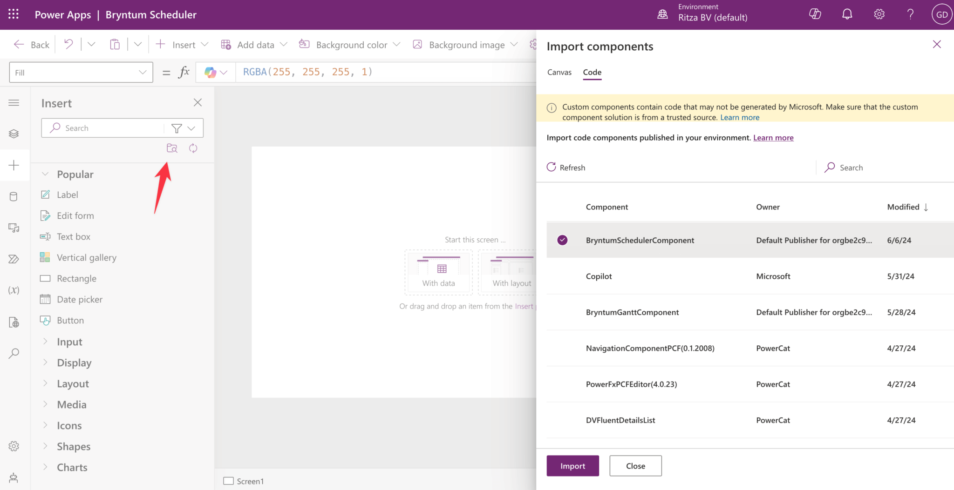Insert a Date picker control
This screenshot has width=954, height=490.
pyautogui.click(x=79, y=299)
